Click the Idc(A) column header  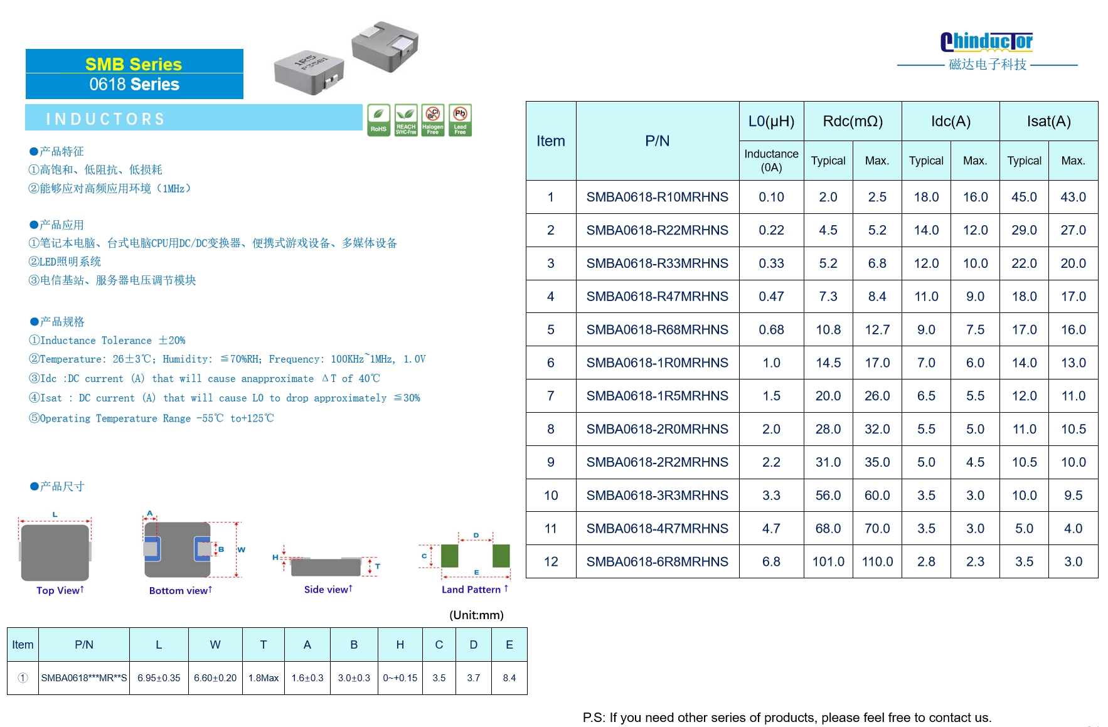click(x=951, y=121)
